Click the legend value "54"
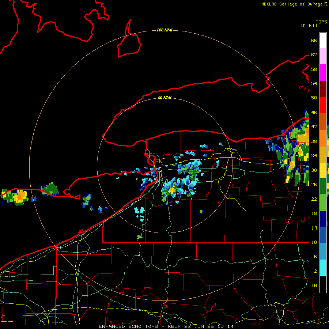The width and height of the screenshot is (329, 329). tap(314, 83)
